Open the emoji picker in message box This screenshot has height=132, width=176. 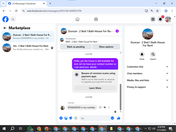pos(112,118)
